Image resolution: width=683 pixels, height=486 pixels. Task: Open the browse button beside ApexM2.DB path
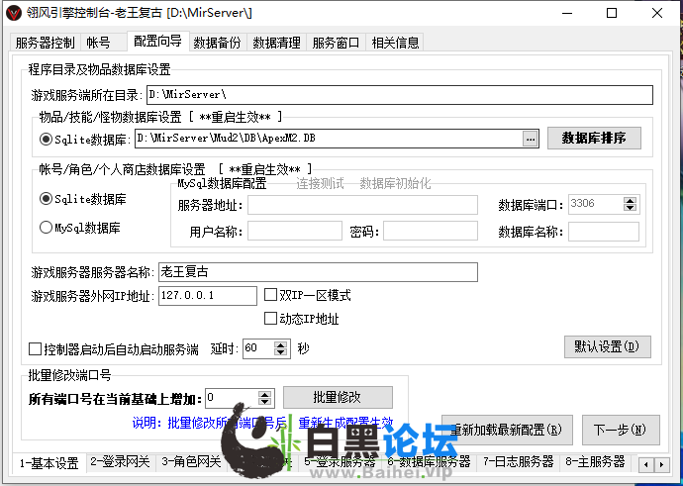(x=531, y=139)
